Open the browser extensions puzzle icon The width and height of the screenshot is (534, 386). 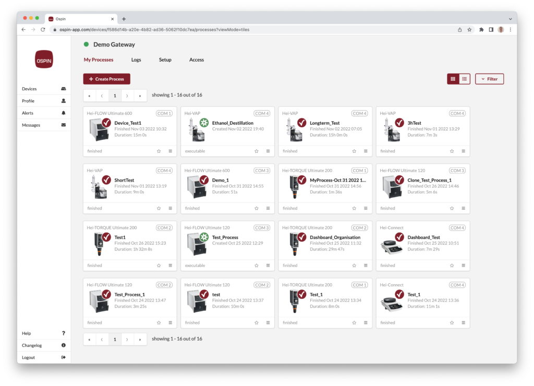click(x=481, y=30)
